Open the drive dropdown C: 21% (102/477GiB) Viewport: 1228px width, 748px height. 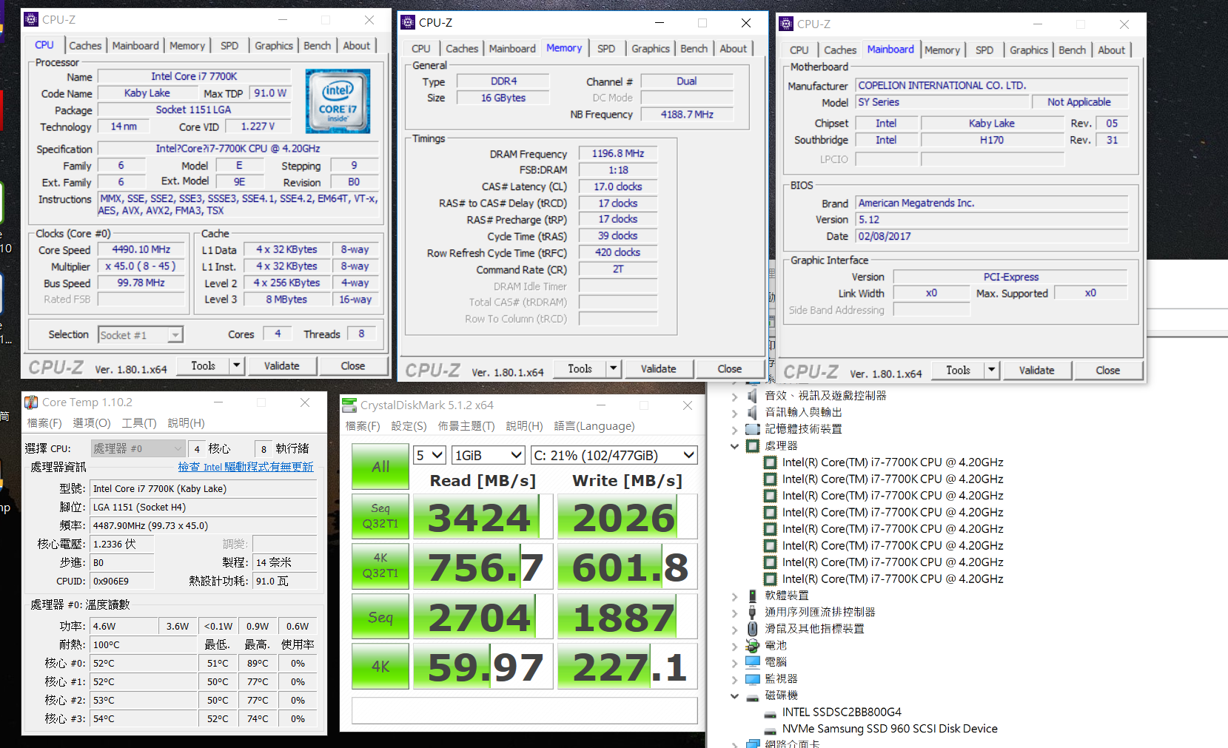[x=614, y=455]
